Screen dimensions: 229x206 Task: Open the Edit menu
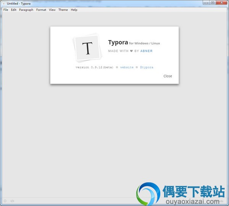coord(14,10)
